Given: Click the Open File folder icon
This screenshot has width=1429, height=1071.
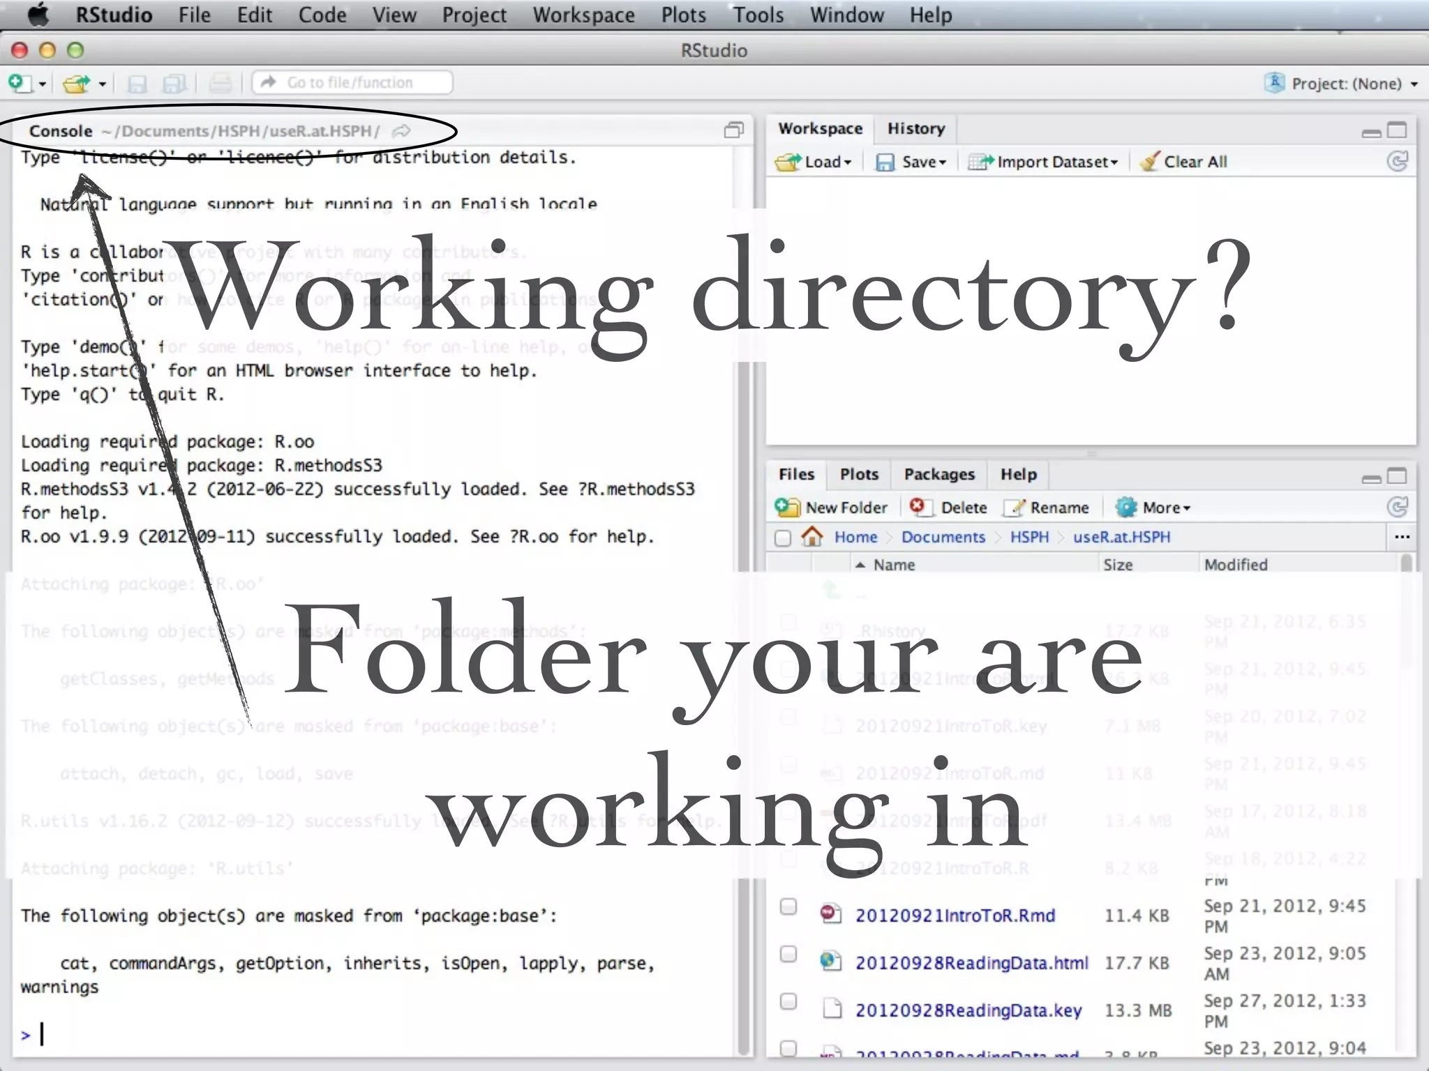Looking at the screenshot, I should (x=76, y=84).
